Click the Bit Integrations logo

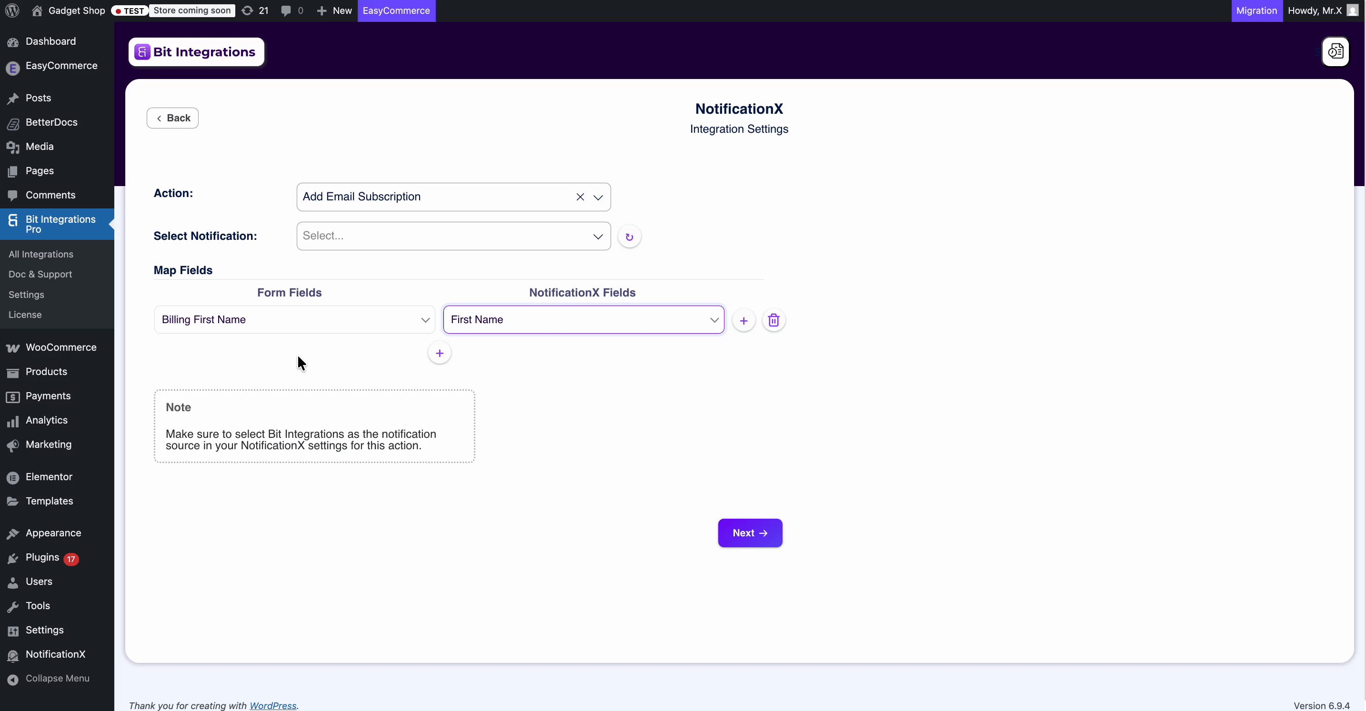point(196,52)
